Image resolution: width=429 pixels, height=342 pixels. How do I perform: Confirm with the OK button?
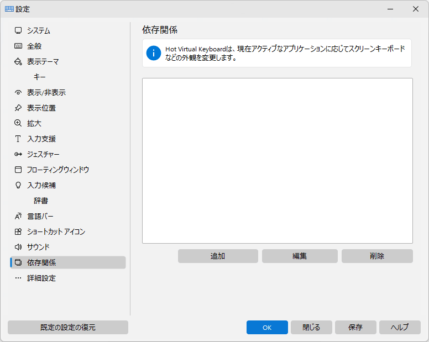(x=267, y=327)
